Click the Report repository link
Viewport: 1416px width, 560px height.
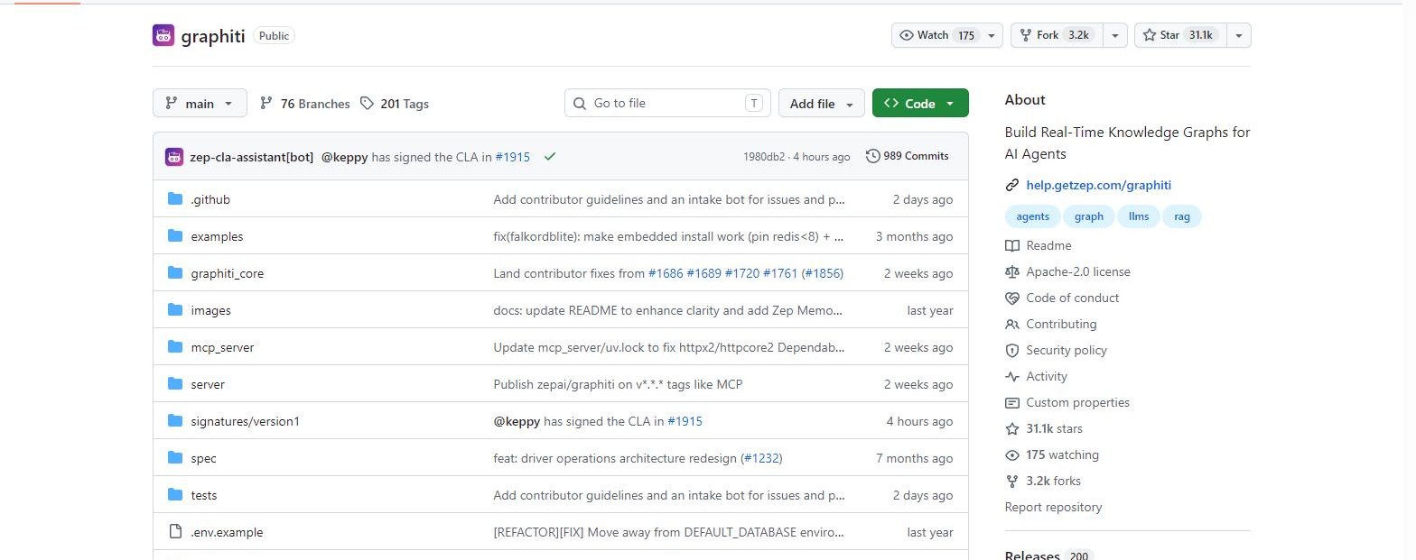pos(1053,508)
